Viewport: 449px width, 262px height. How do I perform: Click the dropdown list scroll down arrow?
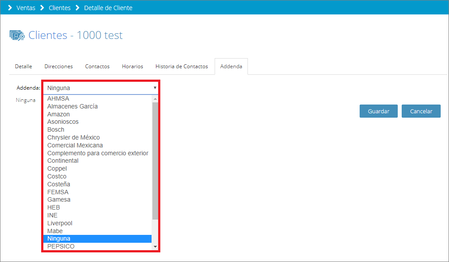155,247
